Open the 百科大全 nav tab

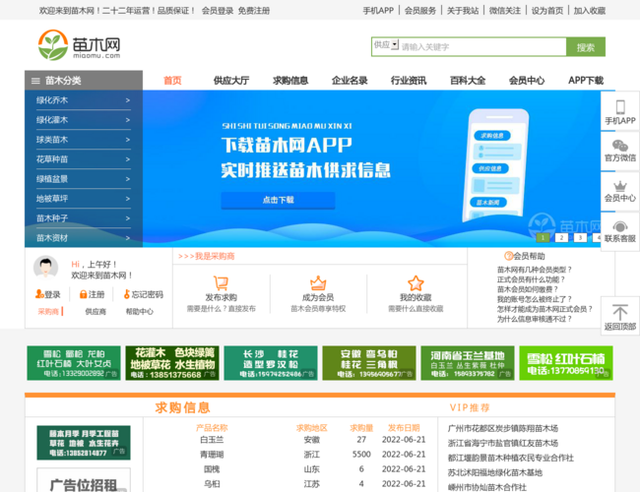click(468, 81)
